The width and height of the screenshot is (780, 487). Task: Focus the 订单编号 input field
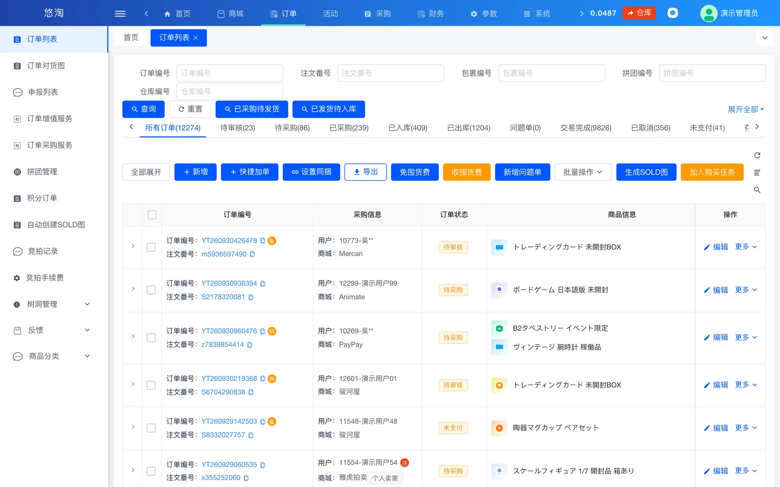click(230, 73)
